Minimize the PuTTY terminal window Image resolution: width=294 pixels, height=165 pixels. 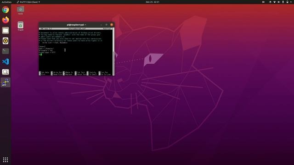[101, 25]
